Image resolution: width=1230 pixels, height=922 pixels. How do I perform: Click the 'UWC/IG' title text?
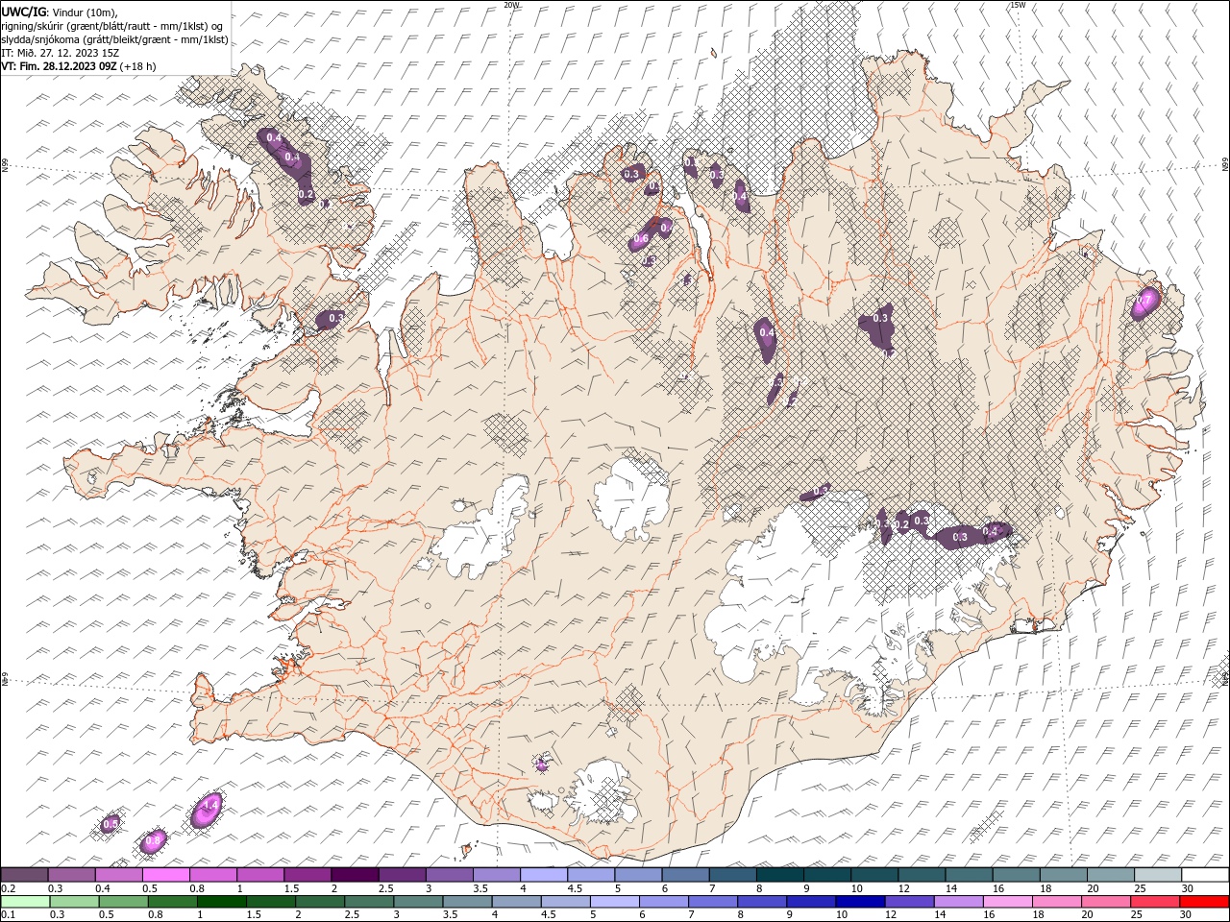point(22,12)
